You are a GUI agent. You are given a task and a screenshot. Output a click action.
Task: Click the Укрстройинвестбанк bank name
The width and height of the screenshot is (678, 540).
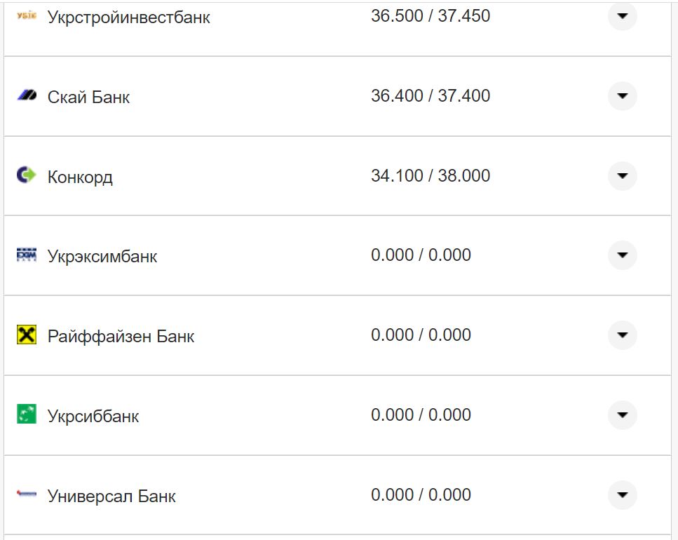(130, 16)
